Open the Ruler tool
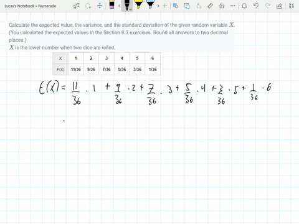This screenshot has height=224, width=299. coord(210,6)
